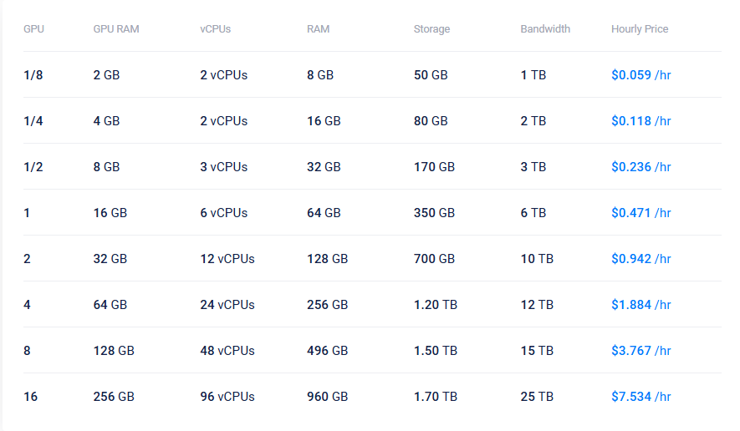The height and width of the screenshot is (431, 740).
Task: Select the 1.20 TB storage cell
Action: coord(436,305)
